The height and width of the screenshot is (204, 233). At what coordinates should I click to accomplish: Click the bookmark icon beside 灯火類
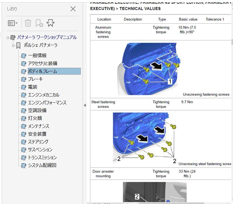coord(24,119)
